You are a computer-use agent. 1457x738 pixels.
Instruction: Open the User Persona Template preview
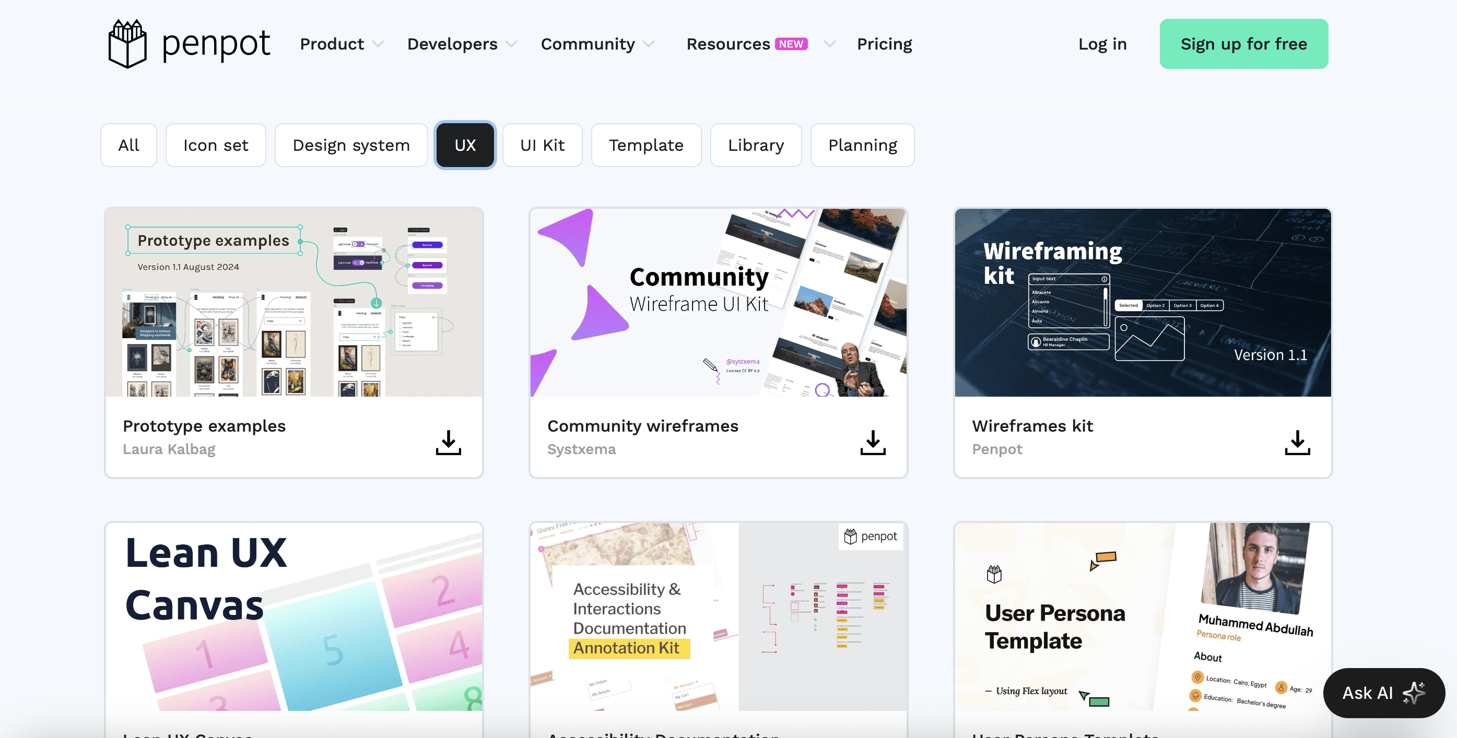click(1143, 616)
